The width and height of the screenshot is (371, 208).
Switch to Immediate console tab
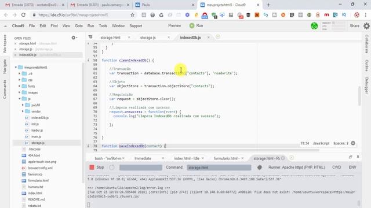[x=143, y=158]
